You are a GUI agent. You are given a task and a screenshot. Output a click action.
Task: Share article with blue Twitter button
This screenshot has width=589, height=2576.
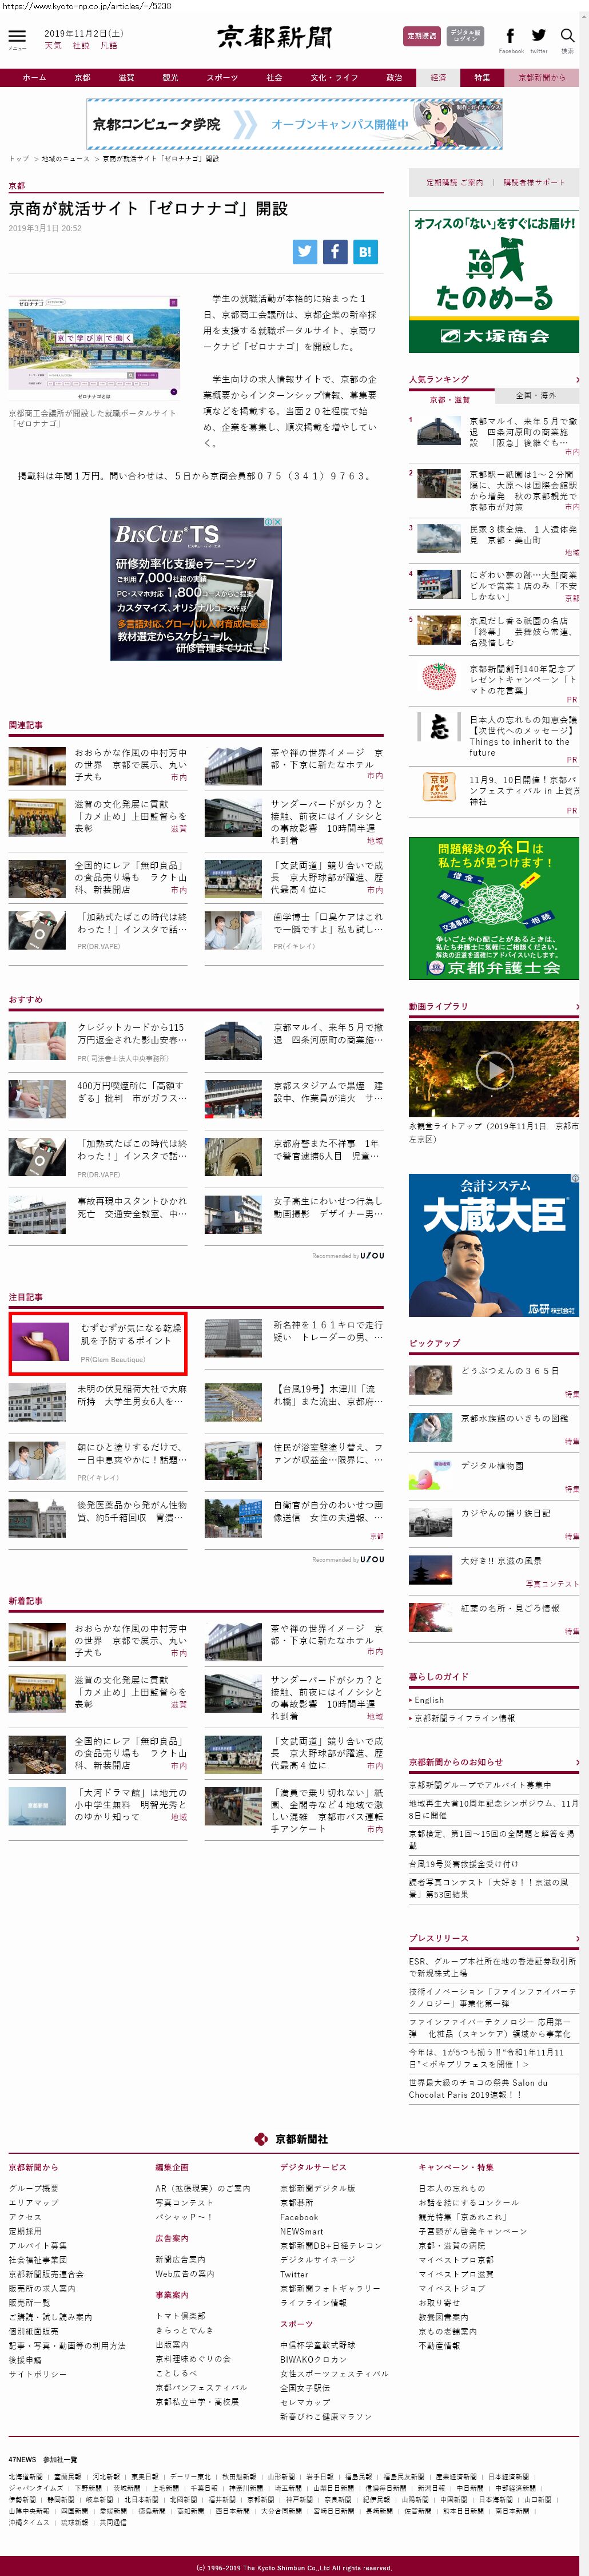pos(305,252)
